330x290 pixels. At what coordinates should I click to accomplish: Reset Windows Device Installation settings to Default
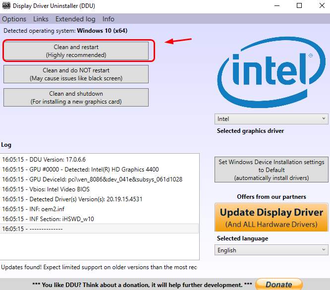(271, 170)
